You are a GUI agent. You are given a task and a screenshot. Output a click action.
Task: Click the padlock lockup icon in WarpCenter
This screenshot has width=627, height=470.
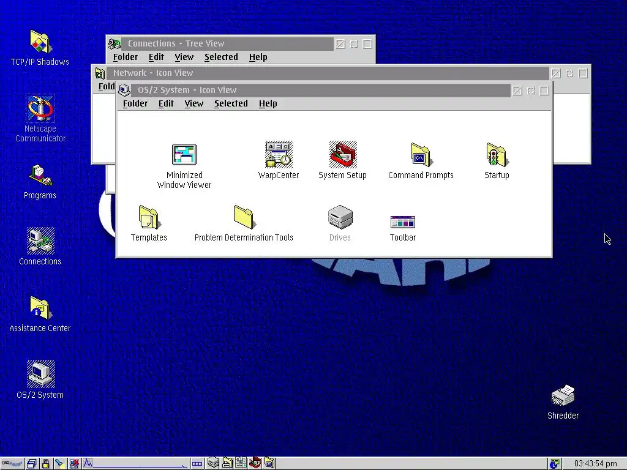(x=45, y=464)
